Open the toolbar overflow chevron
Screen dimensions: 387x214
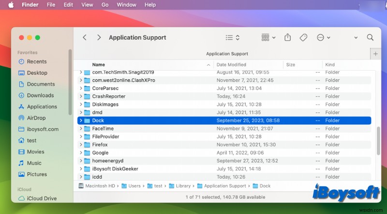point(356,38)
